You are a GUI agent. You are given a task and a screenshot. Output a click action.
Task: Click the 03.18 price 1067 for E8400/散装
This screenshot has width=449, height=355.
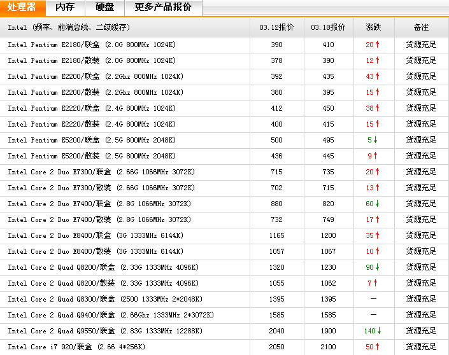328,251
